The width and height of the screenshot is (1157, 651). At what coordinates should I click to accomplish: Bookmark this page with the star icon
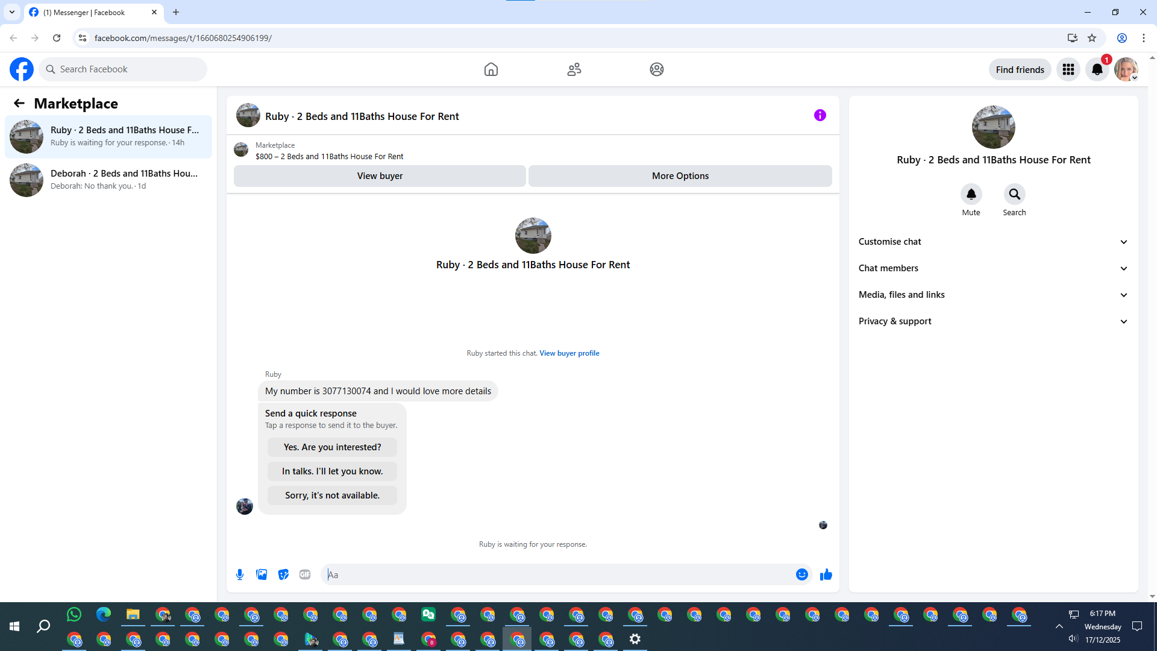pyautogui.click(x=1092, y=38)
